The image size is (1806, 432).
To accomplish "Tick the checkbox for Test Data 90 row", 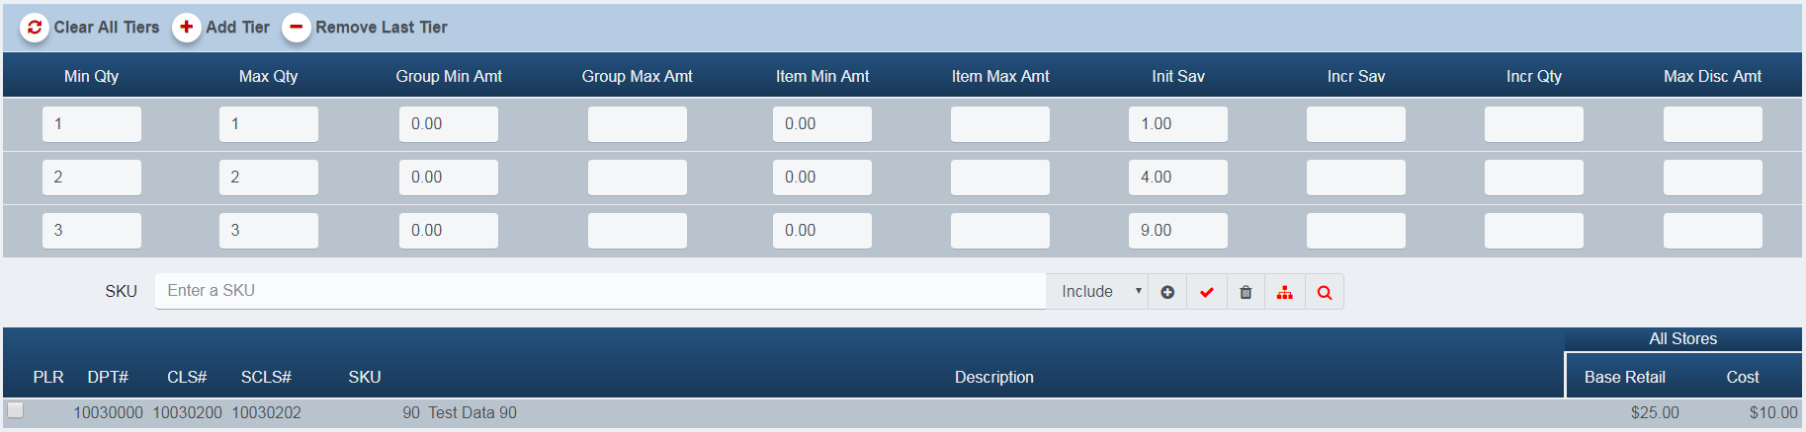I will 16,410.
